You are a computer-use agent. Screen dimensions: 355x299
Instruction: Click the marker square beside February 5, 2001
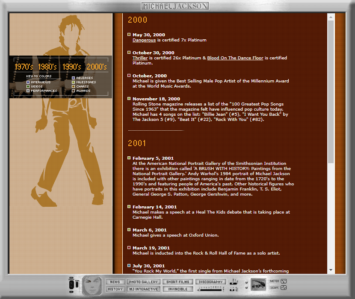click(129, 158)
